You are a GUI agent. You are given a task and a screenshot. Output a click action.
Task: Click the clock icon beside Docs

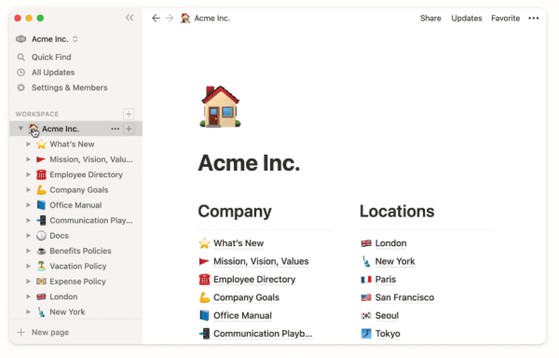(x=41, y=236)
